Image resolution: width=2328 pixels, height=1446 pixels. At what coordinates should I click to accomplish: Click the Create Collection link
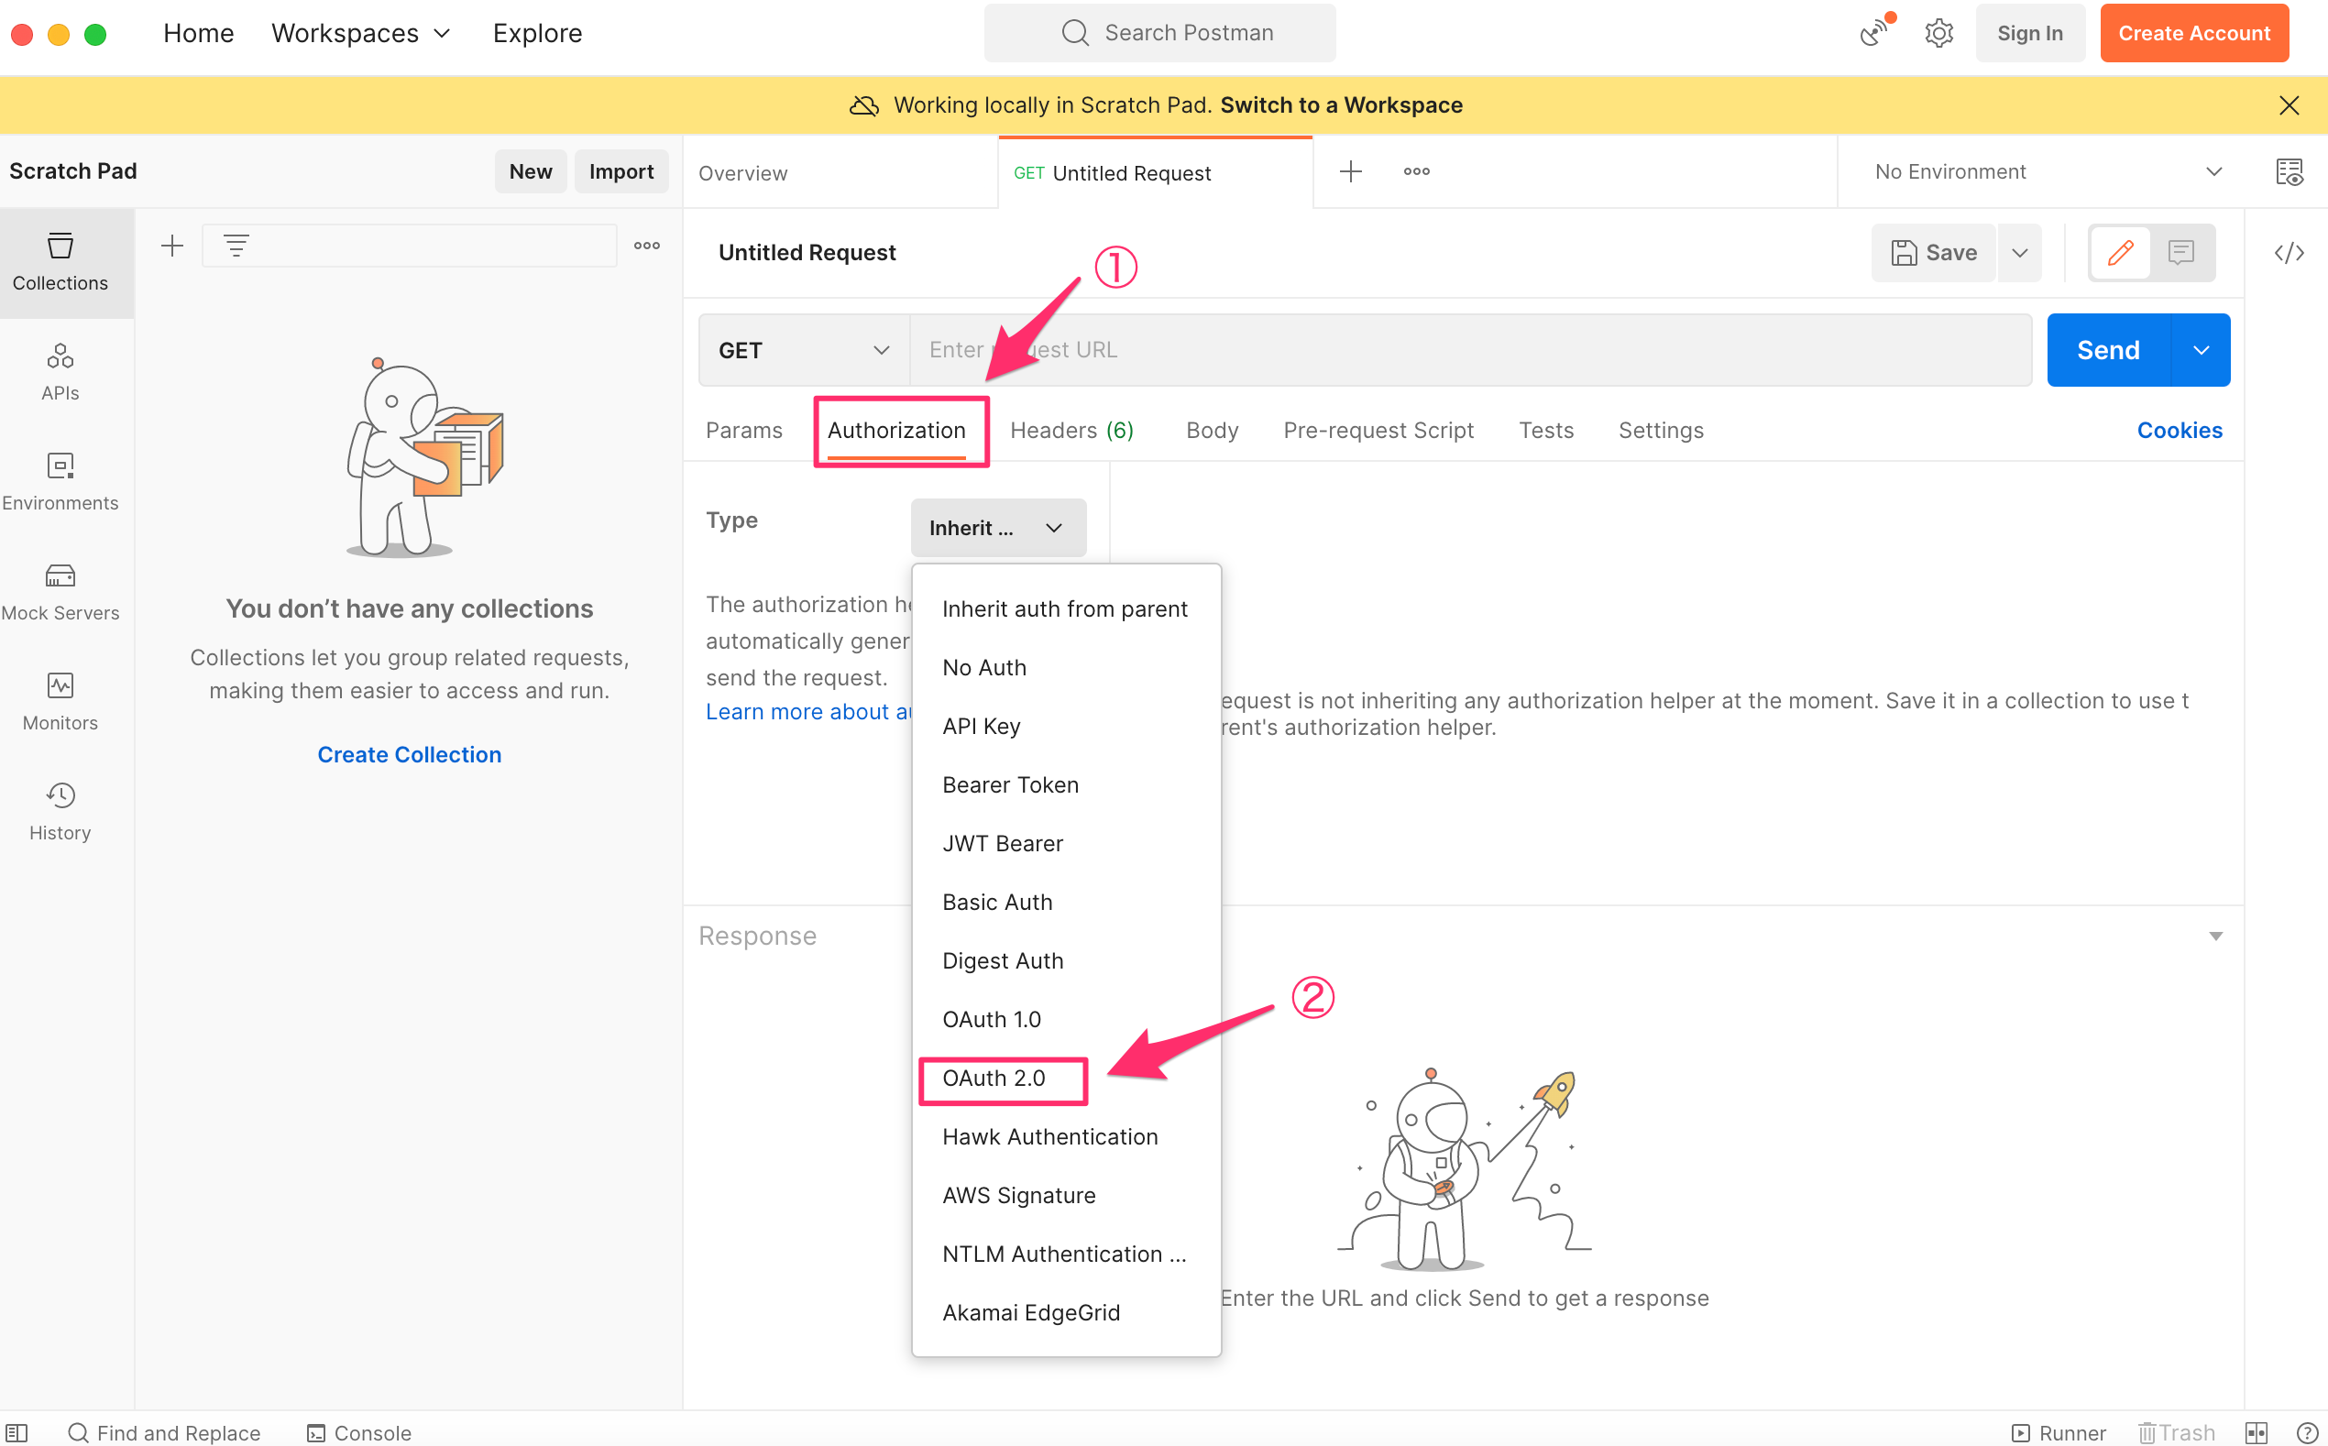coord(410,754)
